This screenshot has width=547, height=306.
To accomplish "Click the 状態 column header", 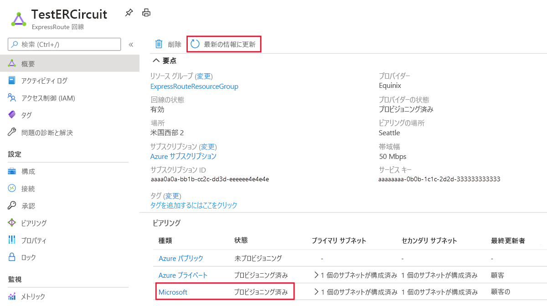I will click(x=241, y=240).
